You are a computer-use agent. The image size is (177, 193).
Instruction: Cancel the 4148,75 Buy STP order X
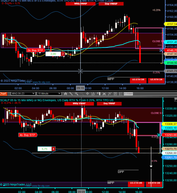(161, 50)
